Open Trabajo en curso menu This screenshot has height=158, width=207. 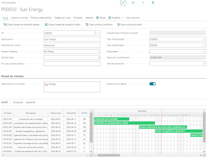pyautogui.click(x=62, y=18)
